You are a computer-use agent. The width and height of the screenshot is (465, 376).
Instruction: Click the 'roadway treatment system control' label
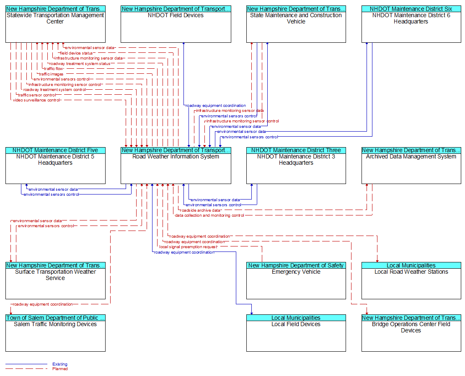[54, 90]
